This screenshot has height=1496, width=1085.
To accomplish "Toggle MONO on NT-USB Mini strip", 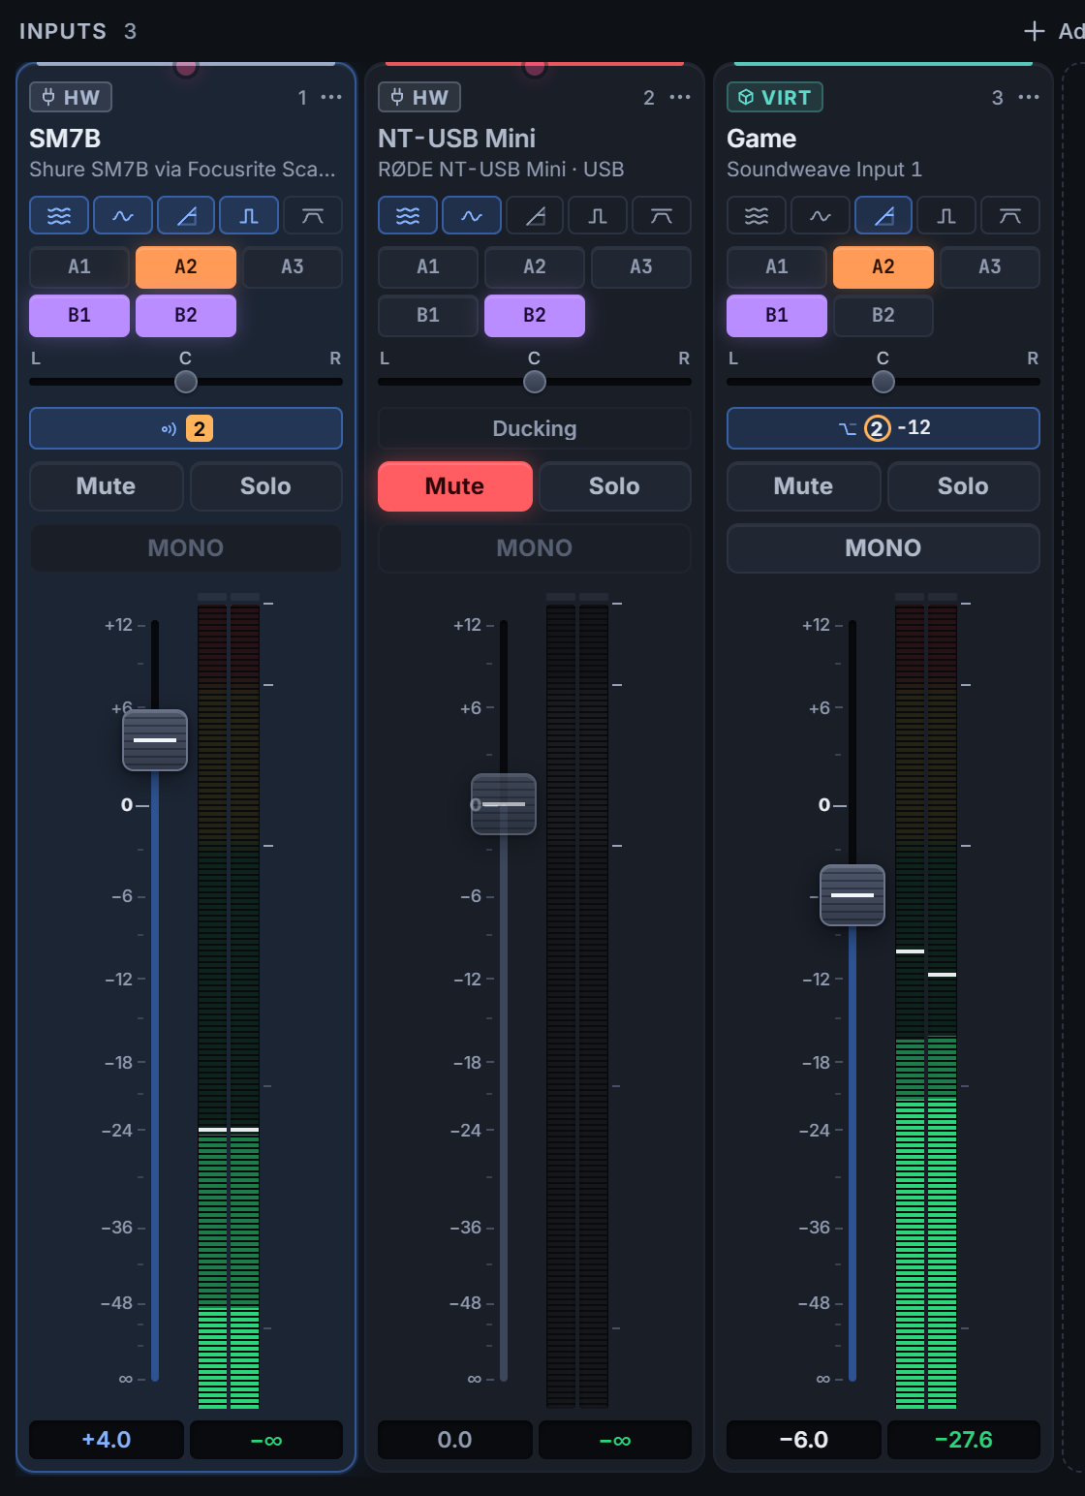I will tap(535, 548).
